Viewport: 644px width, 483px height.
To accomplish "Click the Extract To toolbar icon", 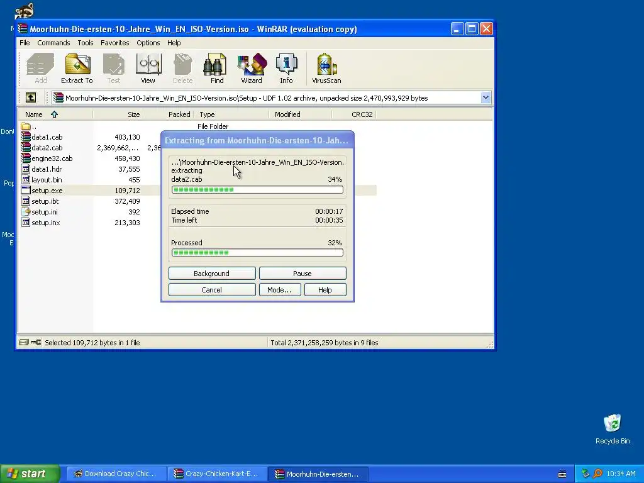I will click(77, 69).
